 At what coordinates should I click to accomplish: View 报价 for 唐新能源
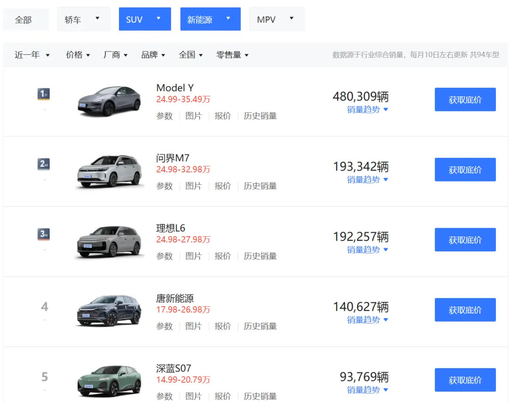click(x=223, y=326)
